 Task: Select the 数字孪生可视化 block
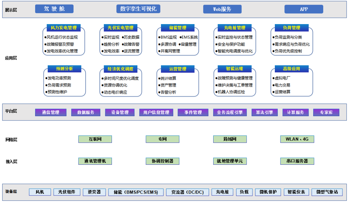(x=138, y=9)
